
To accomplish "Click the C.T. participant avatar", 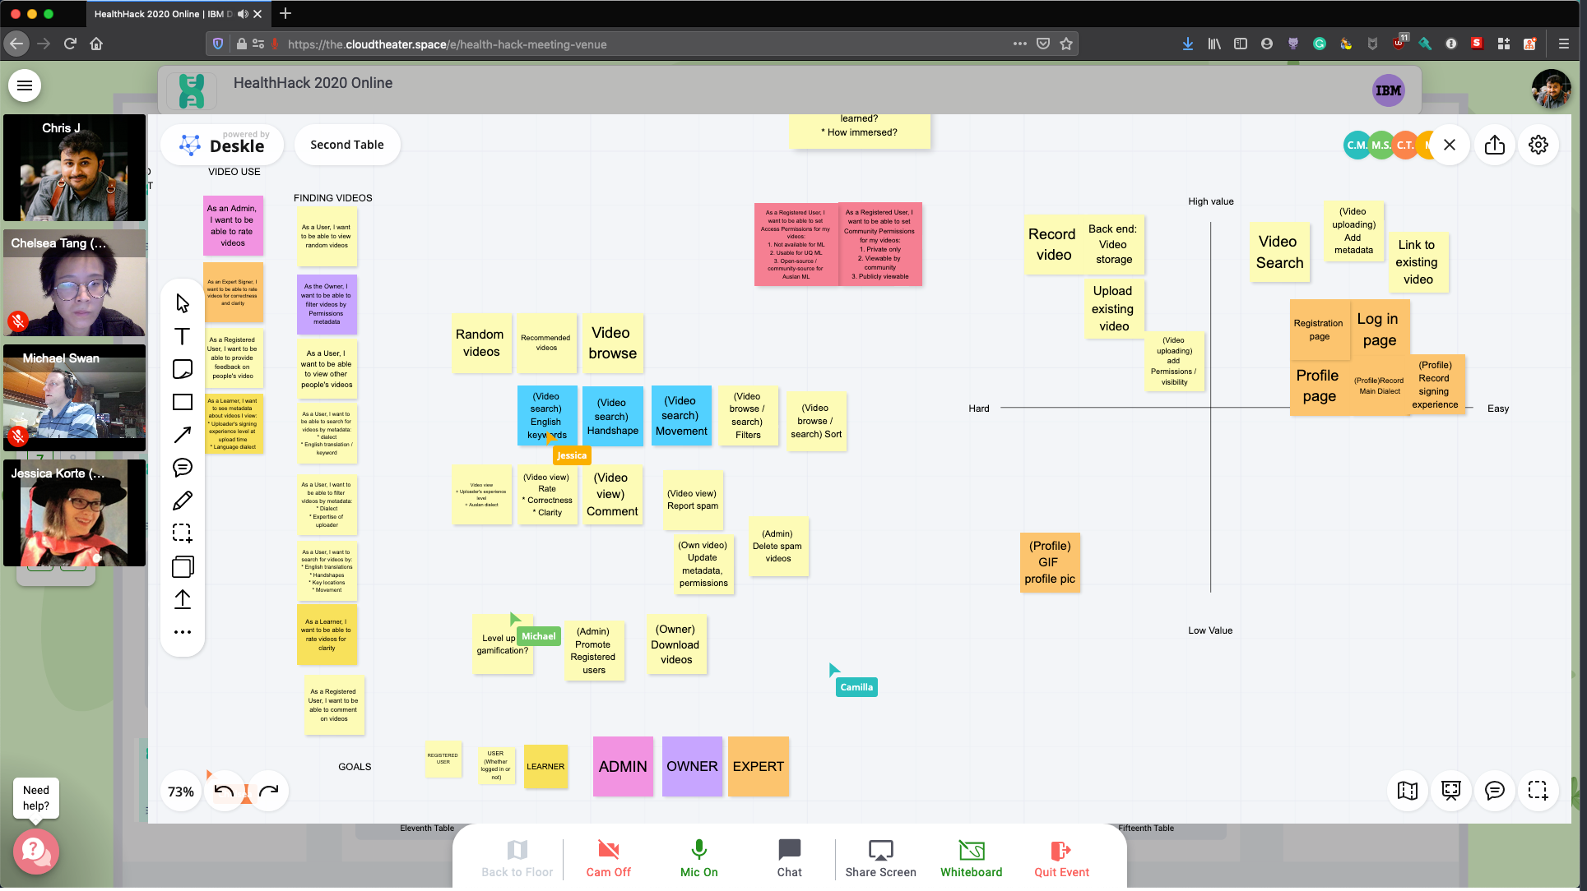I will coord(1405,145).
